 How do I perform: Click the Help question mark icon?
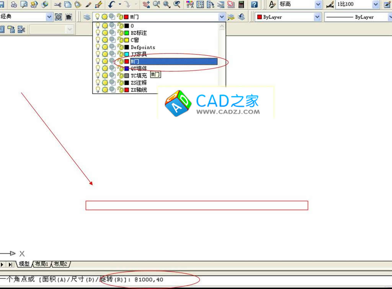click(254, 5)
